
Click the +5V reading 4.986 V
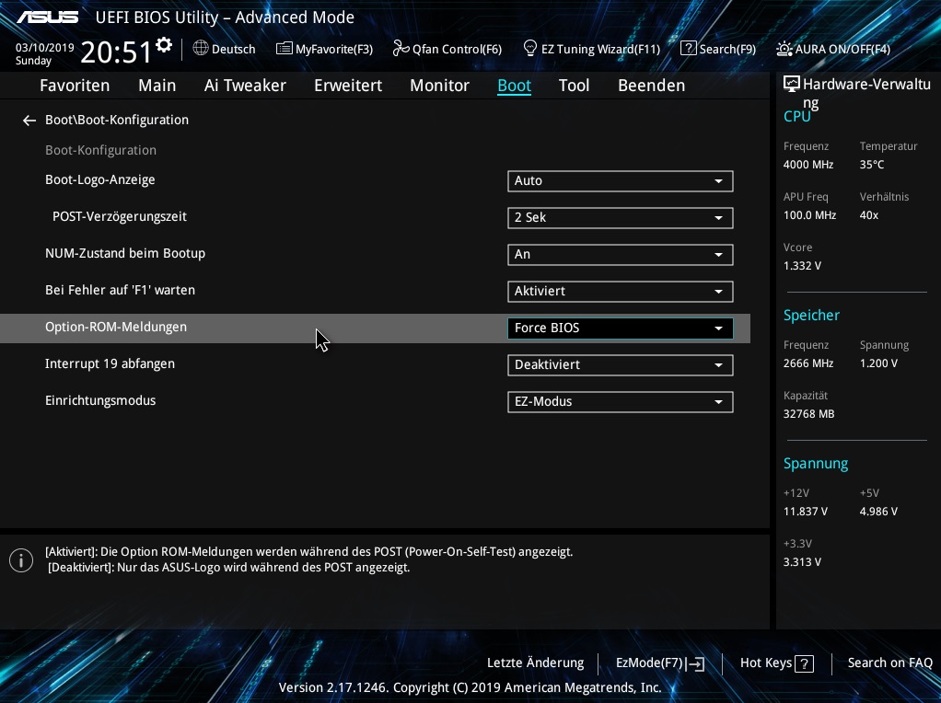tap(878, 512)
